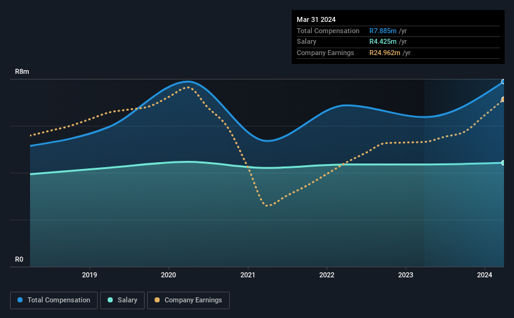Click the orange Company Earnings legend dot
The width and height of the screenshot is (514, 318).
point(157,300)
